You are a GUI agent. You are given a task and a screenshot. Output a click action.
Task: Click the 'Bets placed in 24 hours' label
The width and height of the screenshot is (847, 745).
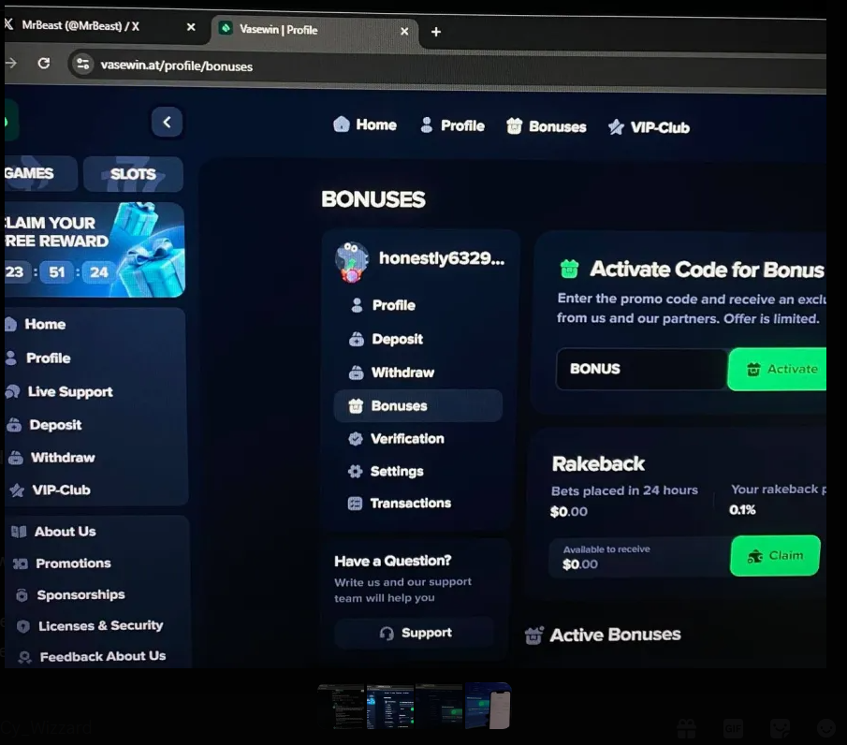(x=624, y=490)
